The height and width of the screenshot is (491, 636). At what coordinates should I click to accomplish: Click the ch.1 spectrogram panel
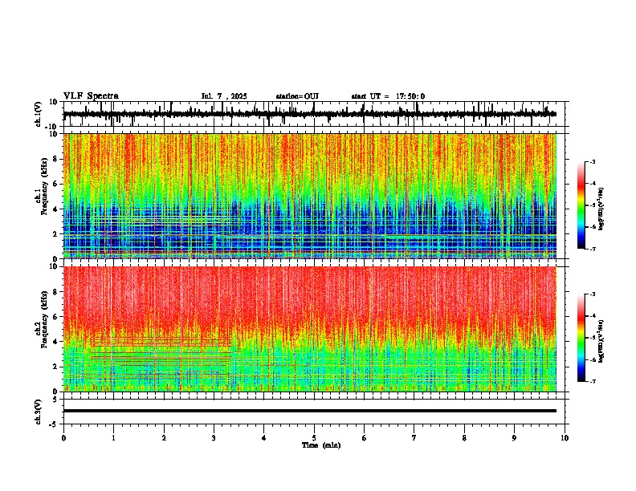(310, 196)
